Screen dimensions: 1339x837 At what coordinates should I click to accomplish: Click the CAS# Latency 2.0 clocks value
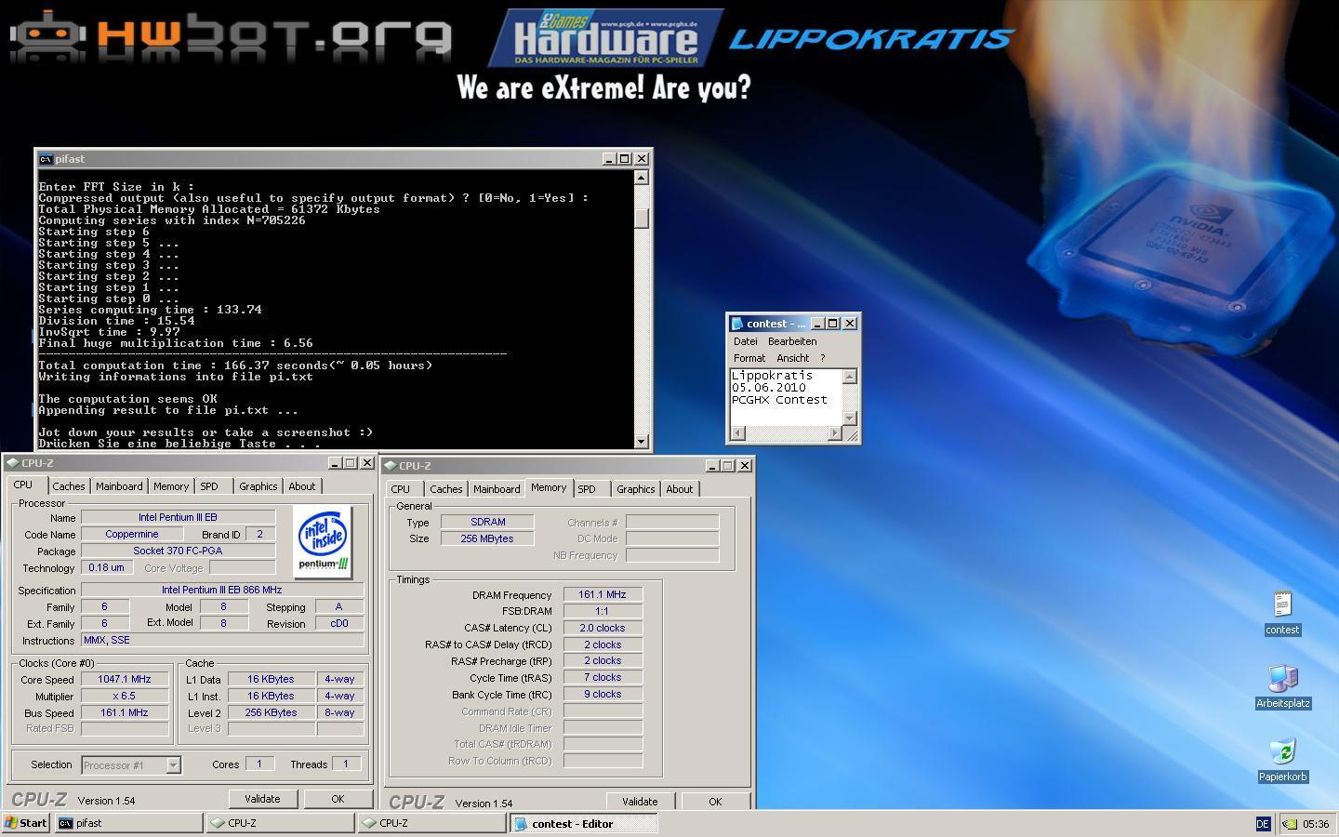[603, 628]
